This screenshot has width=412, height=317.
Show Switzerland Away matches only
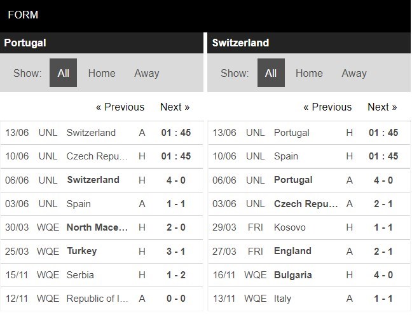point(354,73)
